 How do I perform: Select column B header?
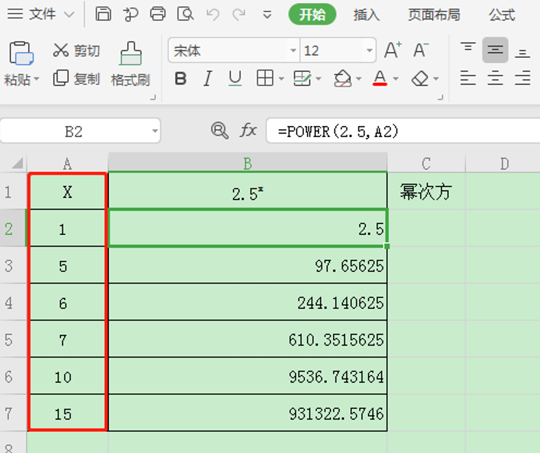click(x=247, y=163)
